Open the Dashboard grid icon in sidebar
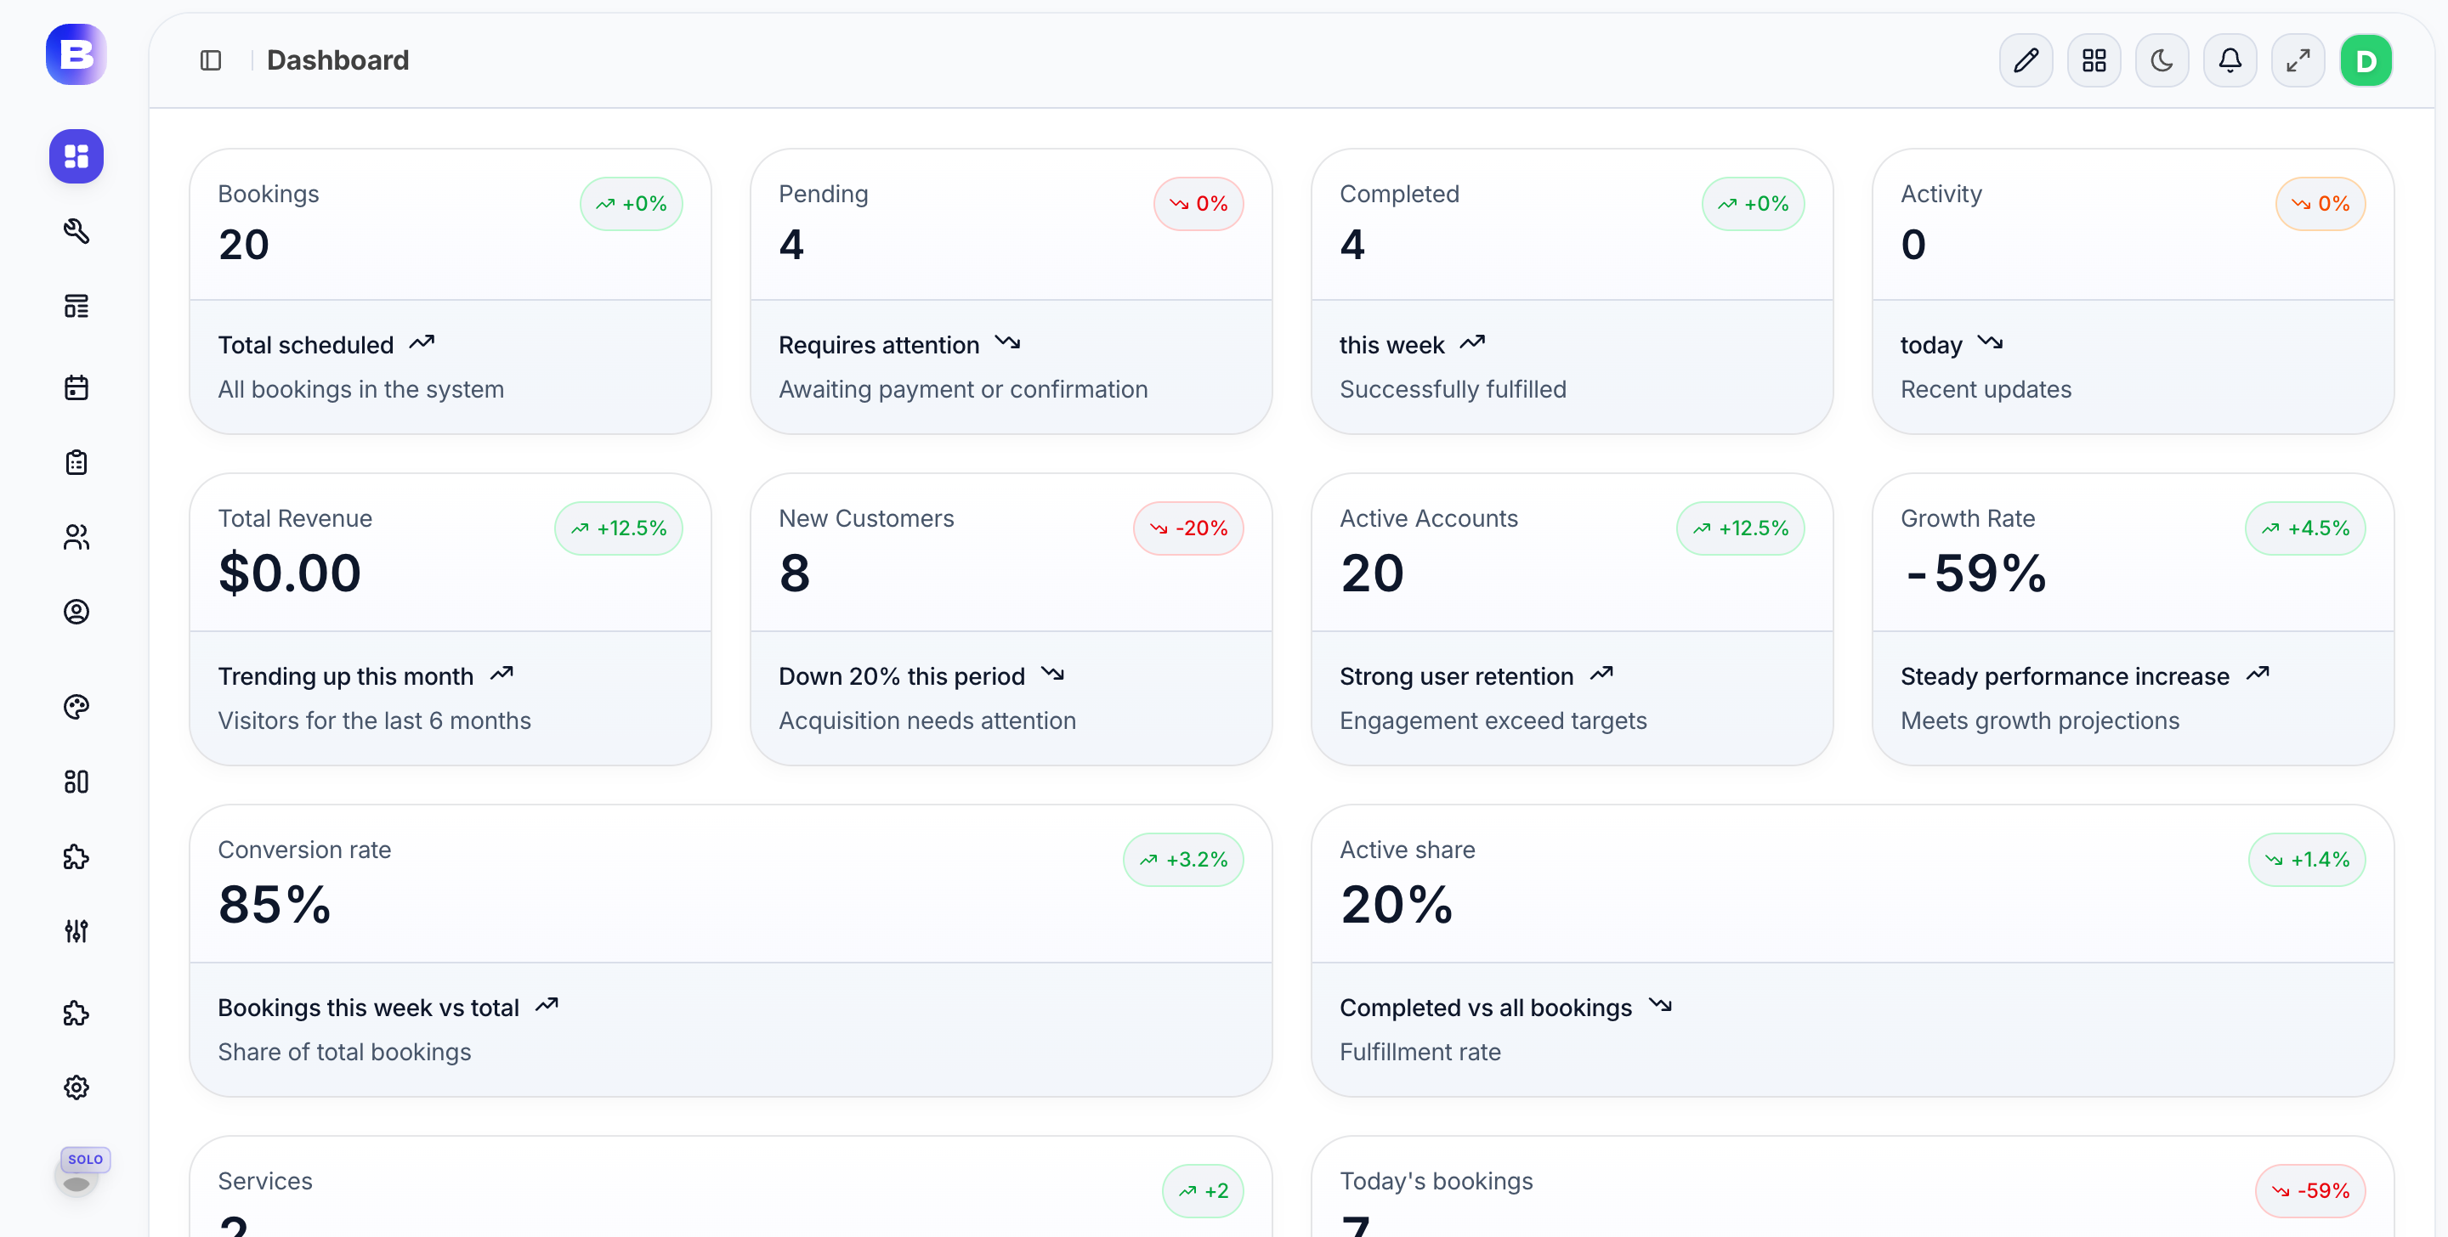The image size is (2448, 1237). (76, 155)
